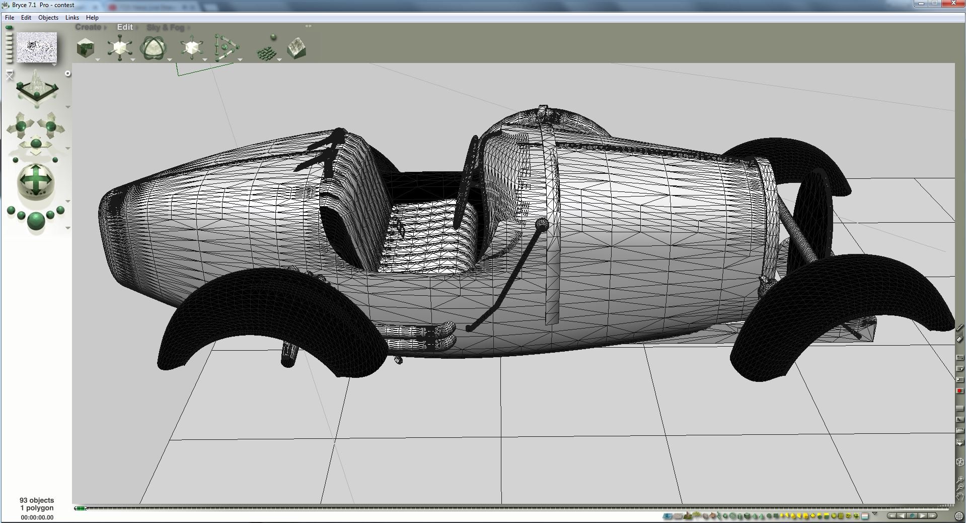Screen dimensions: 966x523
Task: Click the Zoom Out magnifier icon
Action: (960, 487)
